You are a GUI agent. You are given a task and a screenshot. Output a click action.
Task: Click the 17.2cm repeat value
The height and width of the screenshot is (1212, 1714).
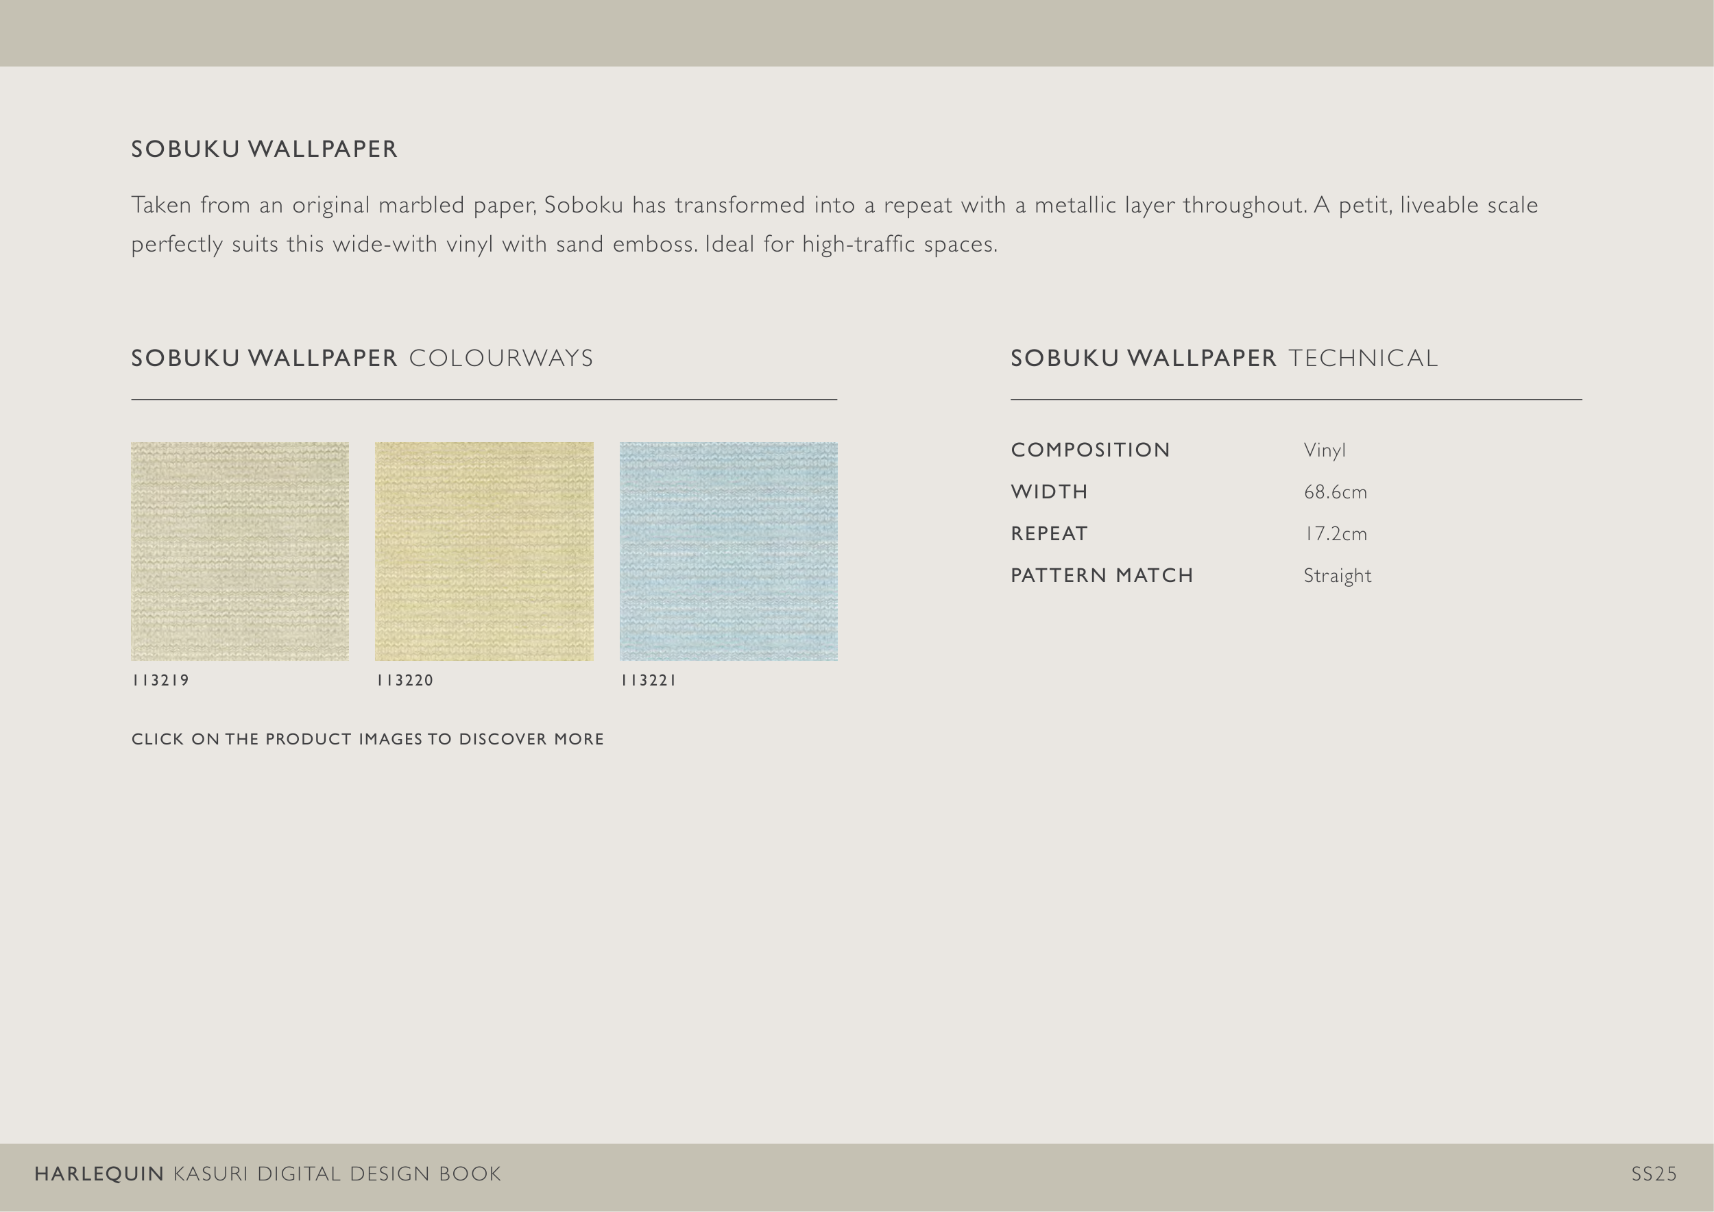[1335, 533]
